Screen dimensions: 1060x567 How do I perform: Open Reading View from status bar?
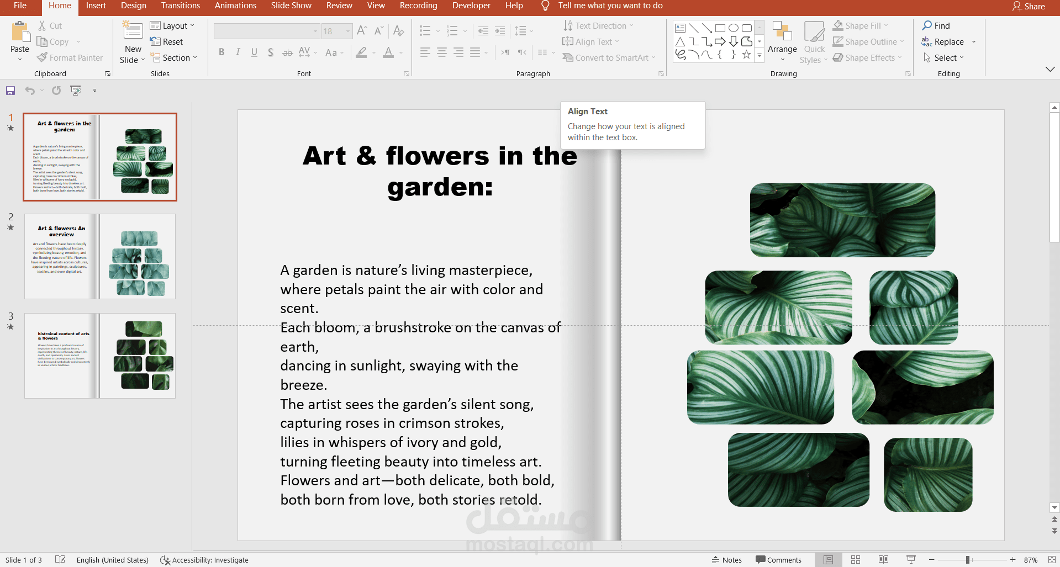(883, 560)
